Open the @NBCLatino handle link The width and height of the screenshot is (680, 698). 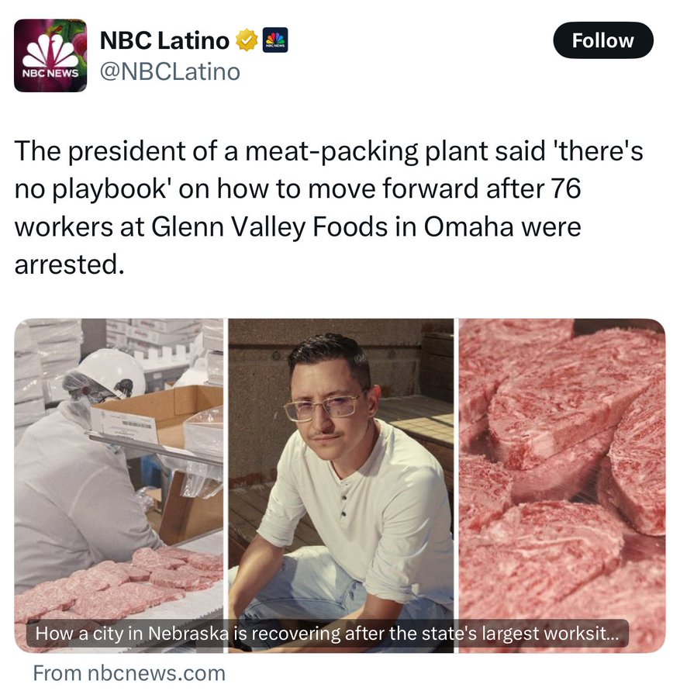pyautogui.click(x=170, y=71)
